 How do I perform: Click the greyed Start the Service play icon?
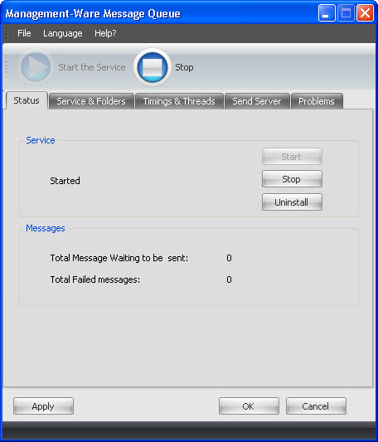click(36, 67)
